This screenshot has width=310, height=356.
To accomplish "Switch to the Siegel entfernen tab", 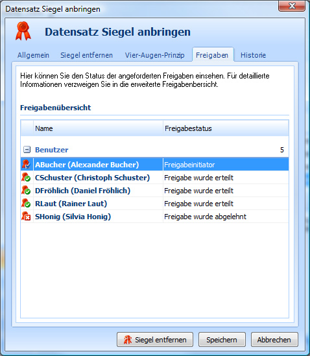I will (x=86, y=55).
